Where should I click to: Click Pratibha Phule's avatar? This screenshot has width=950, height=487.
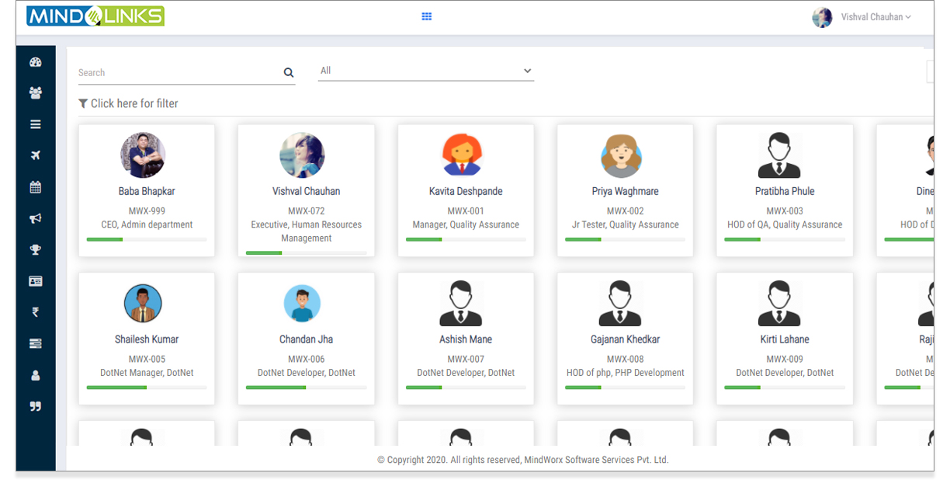coord(780,155)
